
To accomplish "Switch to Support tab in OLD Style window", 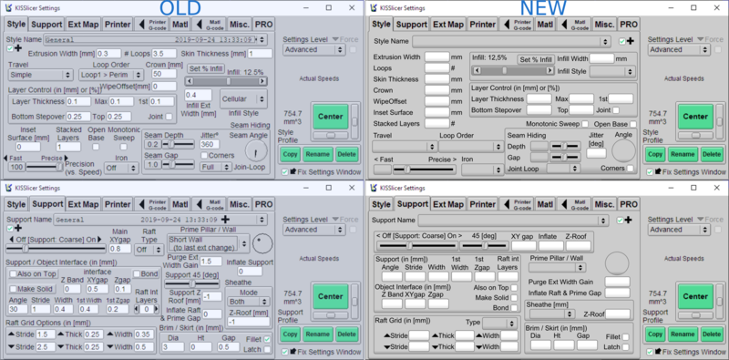I will tap(47, 25).
